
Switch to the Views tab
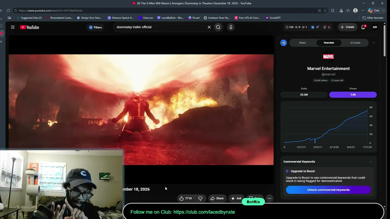[x=302, y=43]
